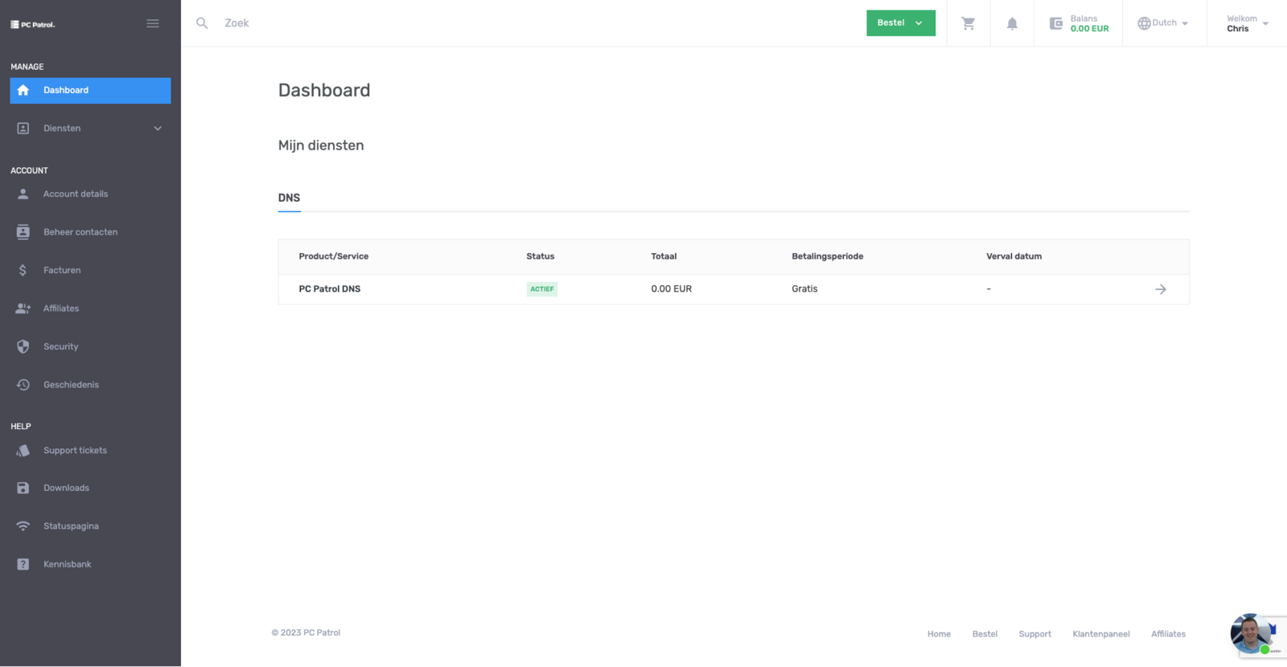Open the chat avatar widget
This screenshot has width=1287, height=667.
tap(1250, 634)
